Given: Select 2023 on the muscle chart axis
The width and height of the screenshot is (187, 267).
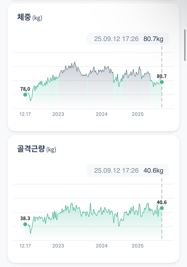Looking at the screenshot, I should (x=58, y=246).
